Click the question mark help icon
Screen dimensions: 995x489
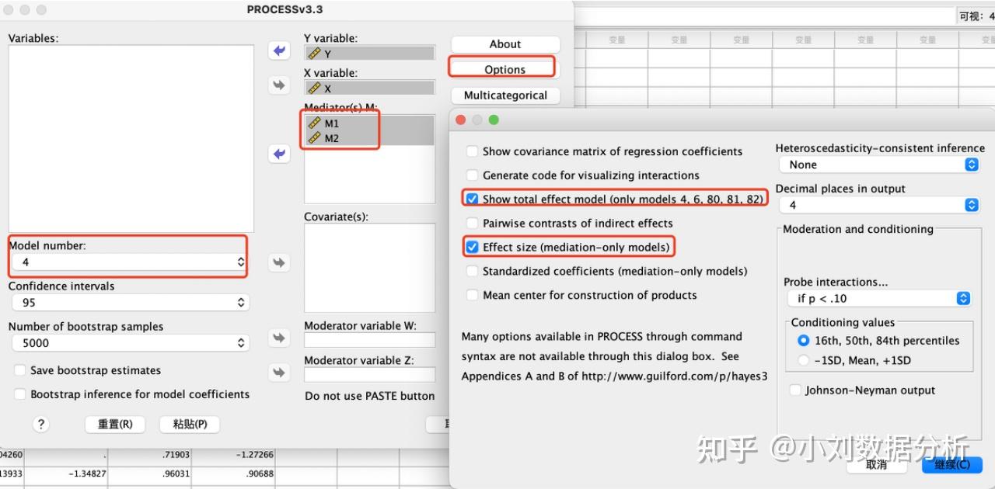(41, 424)
